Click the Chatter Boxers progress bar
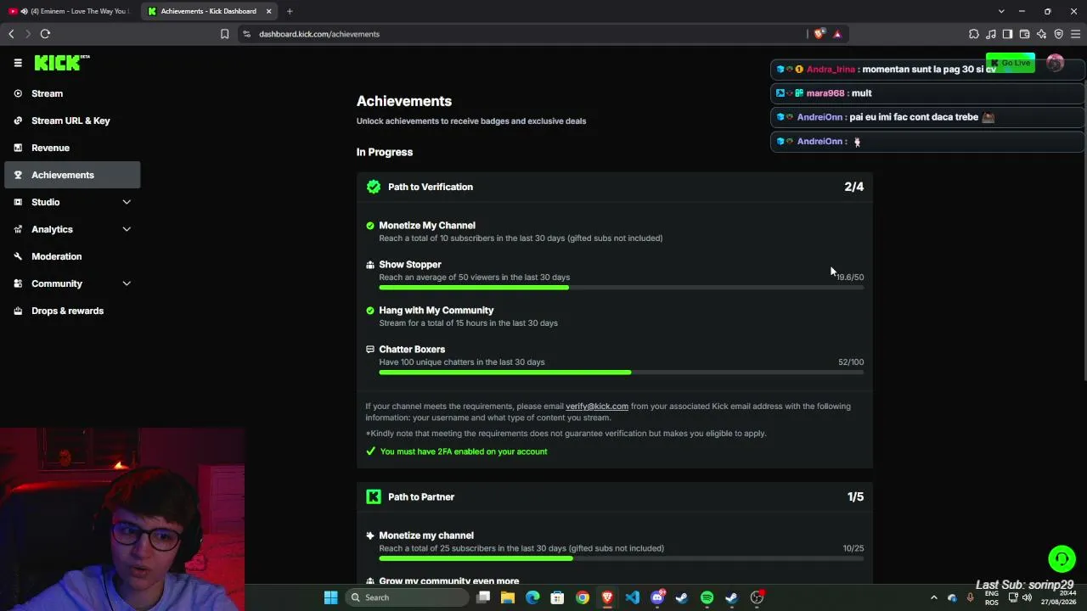Viewport: 1087px width, 611px height. click(622, 373)
